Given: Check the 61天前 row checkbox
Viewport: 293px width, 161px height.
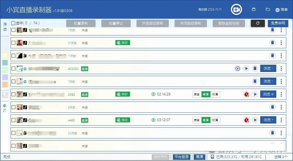Looking at the screenshot, I should [x=13, y=43].
